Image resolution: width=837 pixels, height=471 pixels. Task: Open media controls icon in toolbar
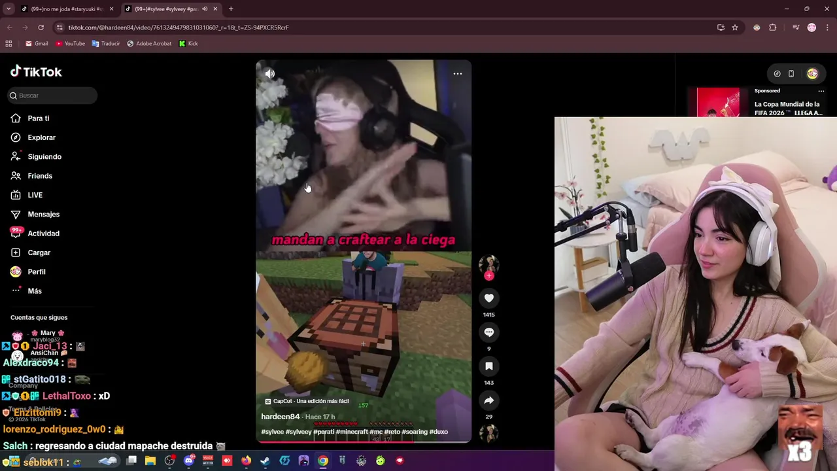coord(796,27)
